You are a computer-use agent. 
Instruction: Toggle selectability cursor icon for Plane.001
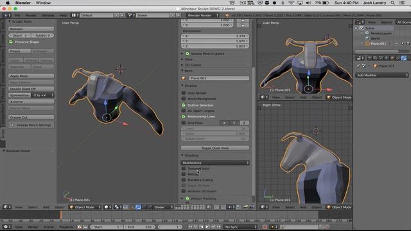click(x=403, y=44)
